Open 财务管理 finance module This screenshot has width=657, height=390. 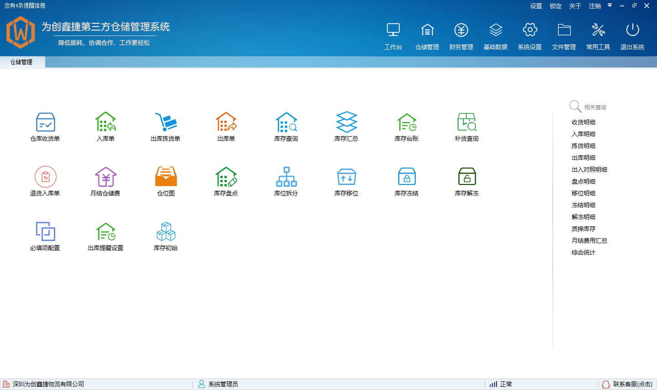(x=461, y=36)
